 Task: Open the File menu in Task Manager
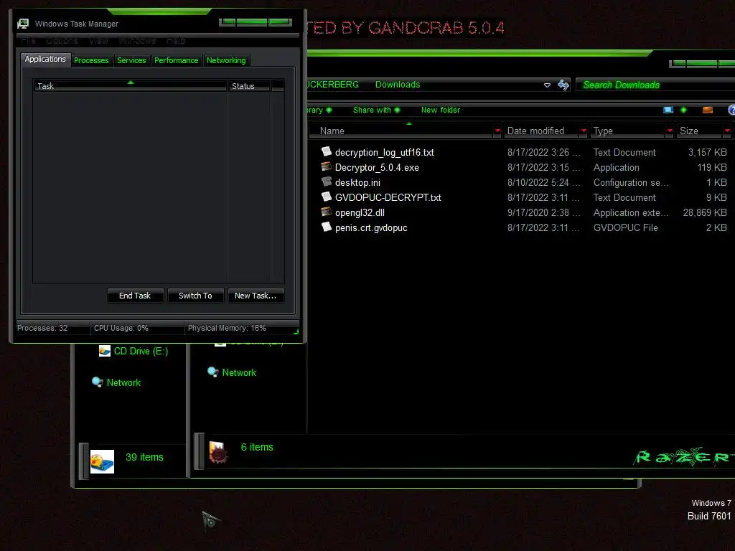pos(28,41)
